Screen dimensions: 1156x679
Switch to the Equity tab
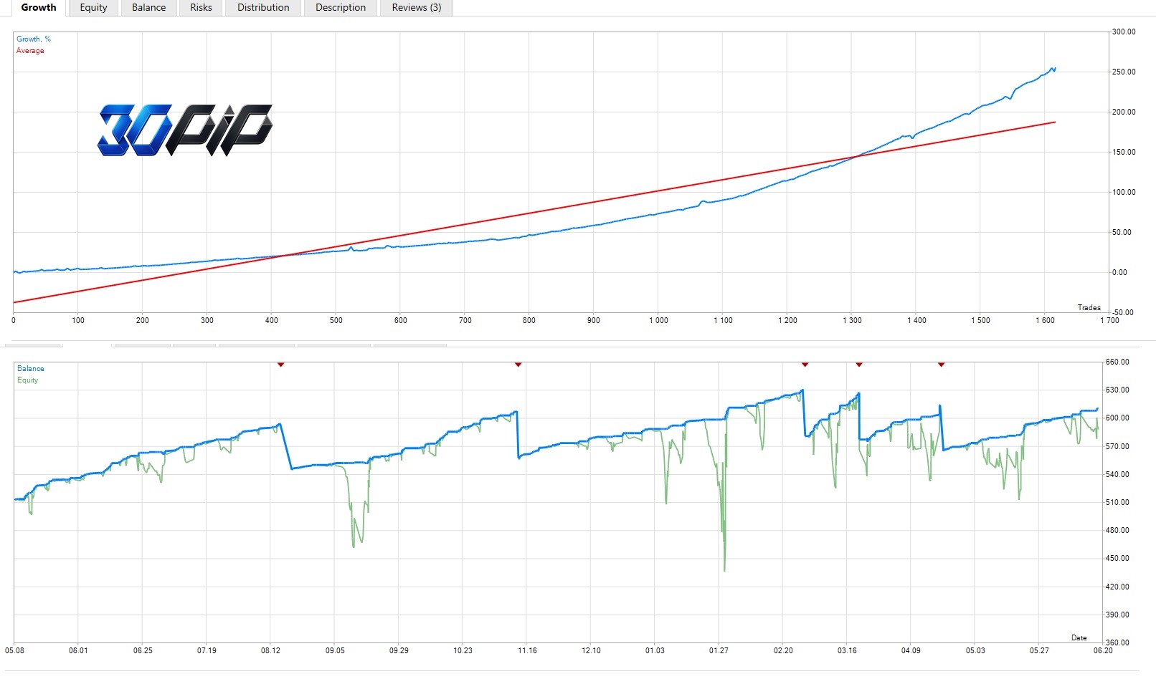[x=93, y=8]
